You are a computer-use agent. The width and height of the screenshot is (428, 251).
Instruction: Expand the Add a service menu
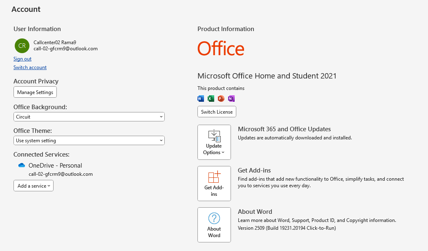tap(34, 186)
